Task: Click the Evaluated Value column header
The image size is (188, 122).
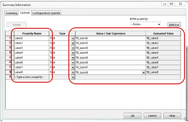Action: pos(163,34)
